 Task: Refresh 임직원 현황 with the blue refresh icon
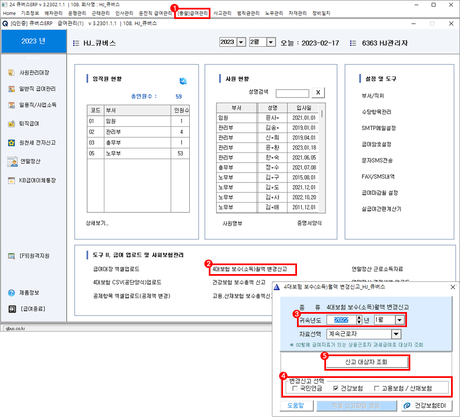coord(183,81)
